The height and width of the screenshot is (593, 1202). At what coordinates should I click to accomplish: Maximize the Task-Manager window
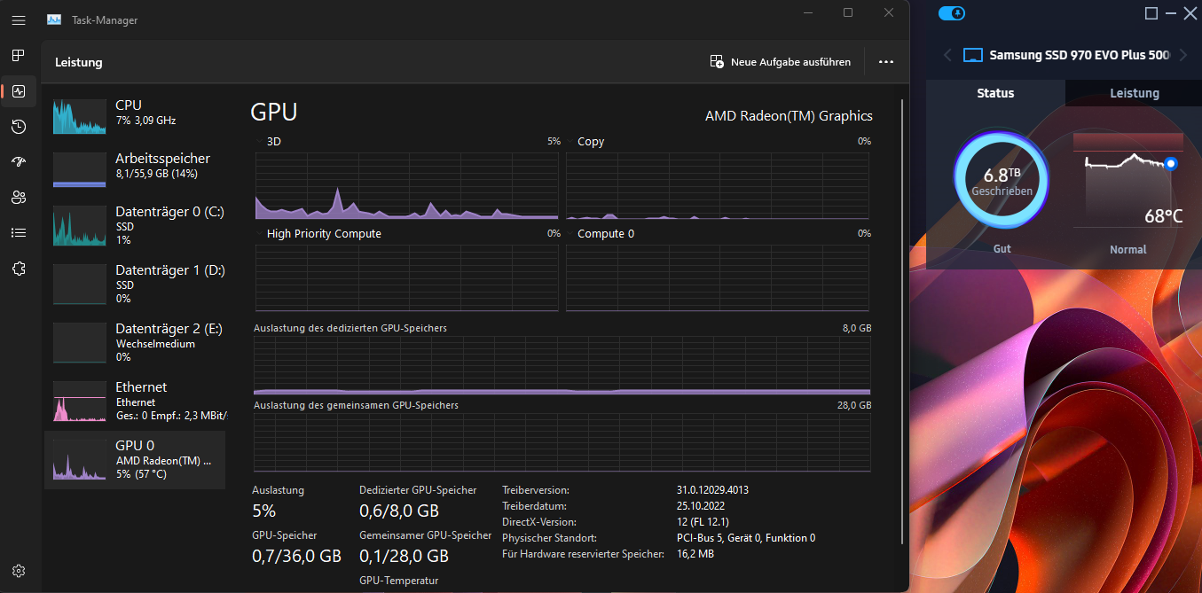coord(848,12)
